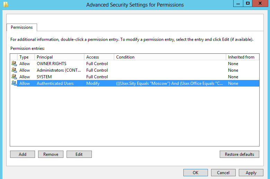This screenshot has width=270, height=179.
Task: Edit the selected permission entry
Action: [x=79, y=154]
